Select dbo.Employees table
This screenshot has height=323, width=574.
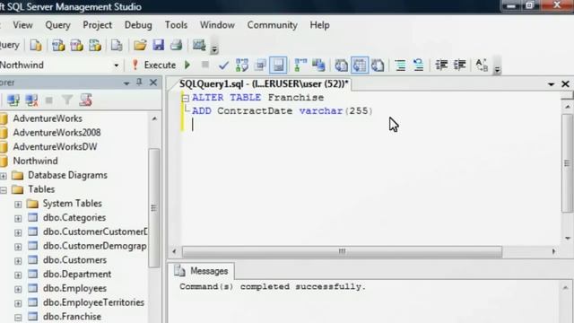74,288
